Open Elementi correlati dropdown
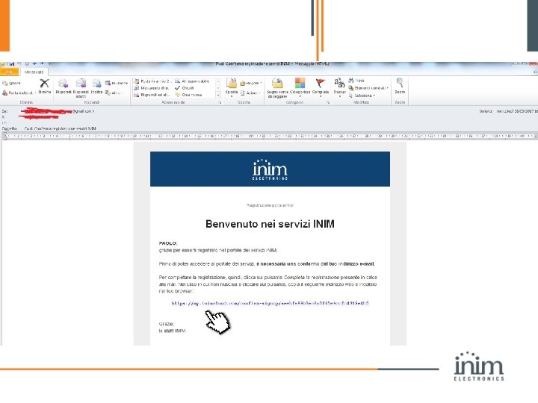Image resolution: width=538 pixels, height=403 pixels. pos(368,88)
